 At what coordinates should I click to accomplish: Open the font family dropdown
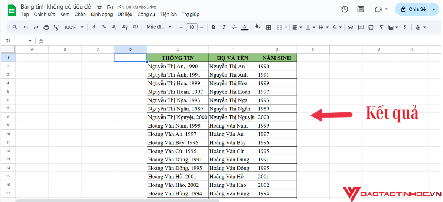(159, 27)
